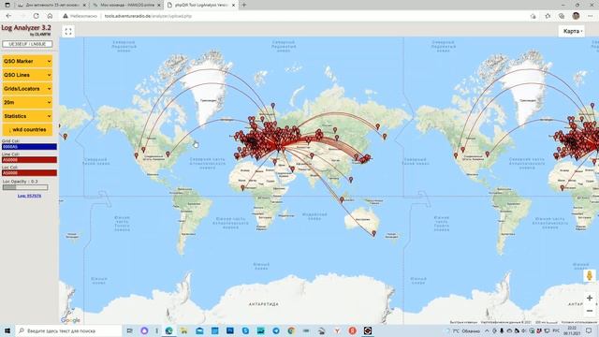Open Skype from the taskbar

pos(245,330)
